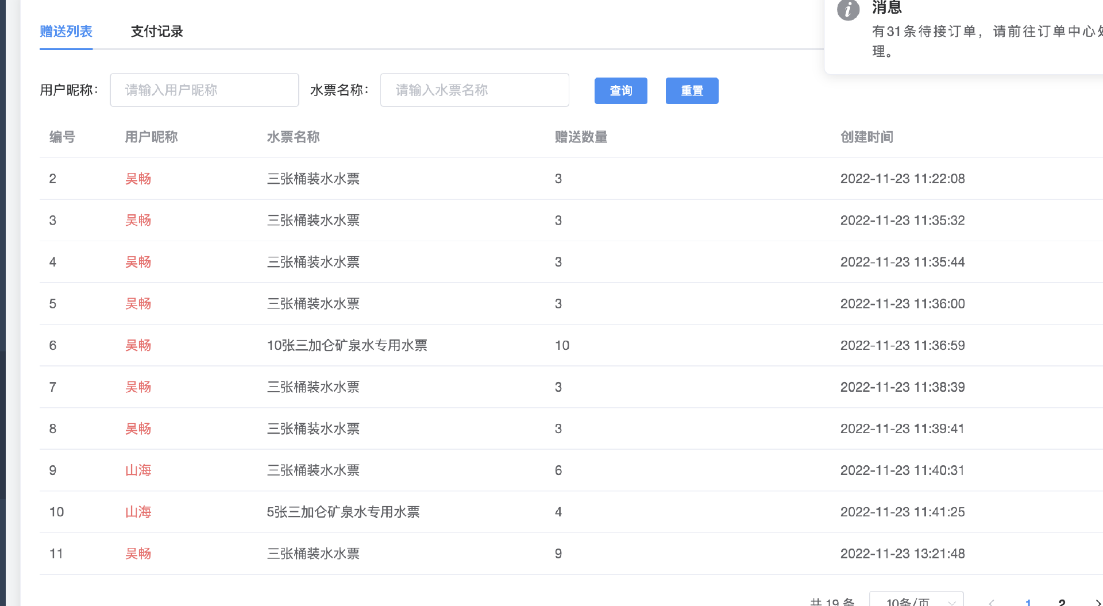Image resolution: width=1103 pixels, height=606 pixels.
Task: Click the 赠送数量 column header
Action: 581,137
